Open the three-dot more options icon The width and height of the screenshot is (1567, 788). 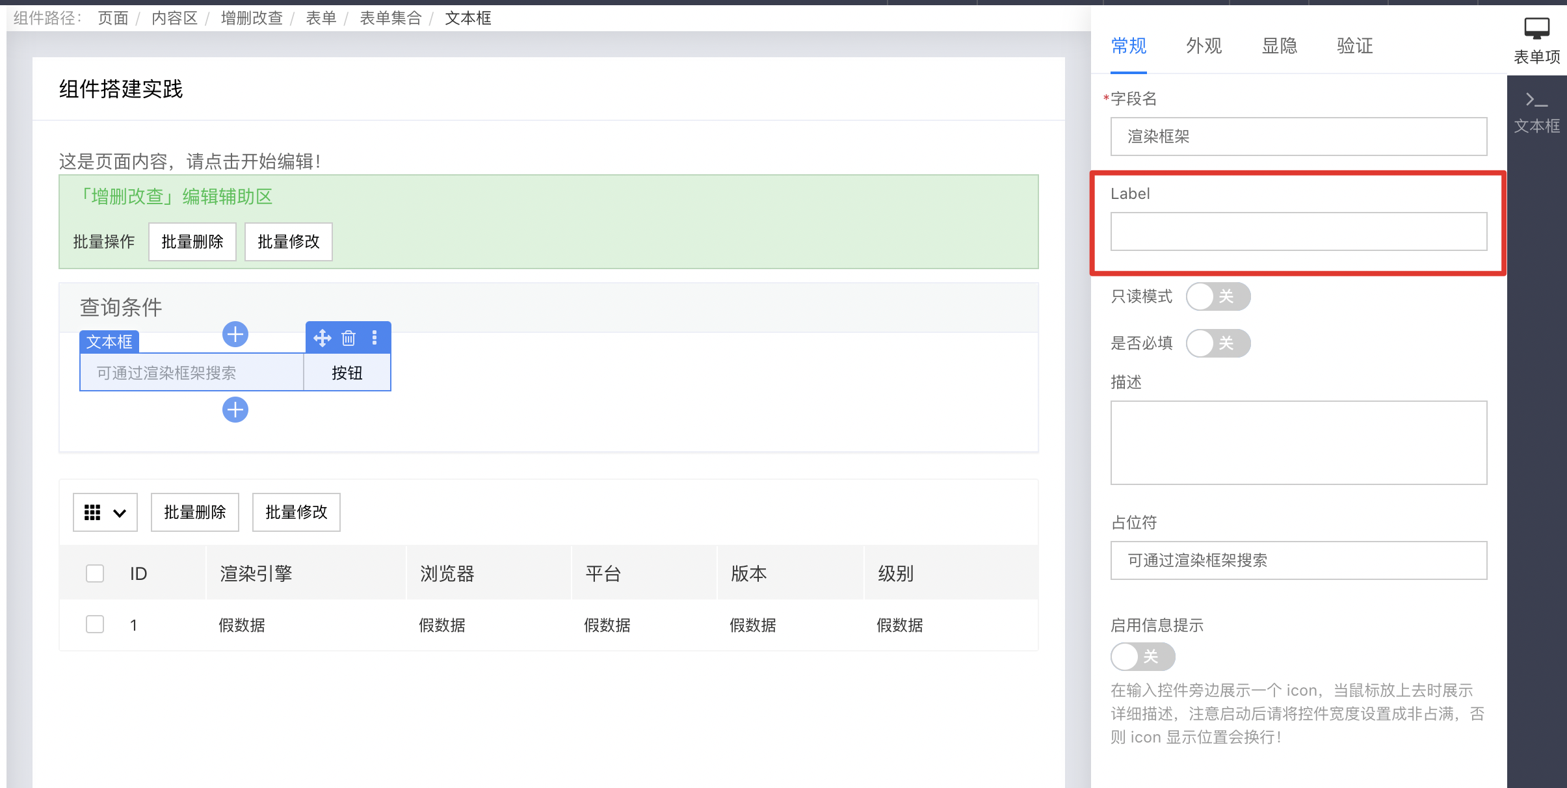(x=375, y=337)
